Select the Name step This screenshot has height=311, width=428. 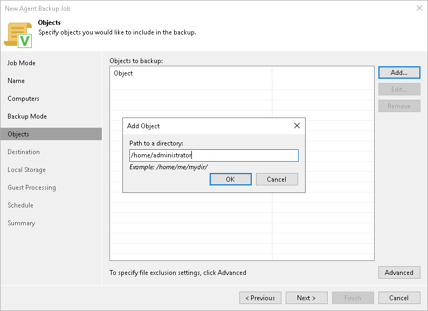coord(16,81)
